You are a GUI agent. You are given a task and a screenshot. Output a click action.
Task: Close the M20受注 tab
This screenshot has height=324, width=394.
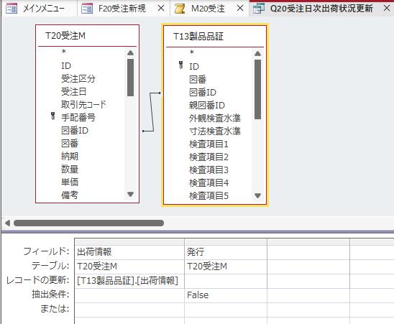(x=240, y=9)
